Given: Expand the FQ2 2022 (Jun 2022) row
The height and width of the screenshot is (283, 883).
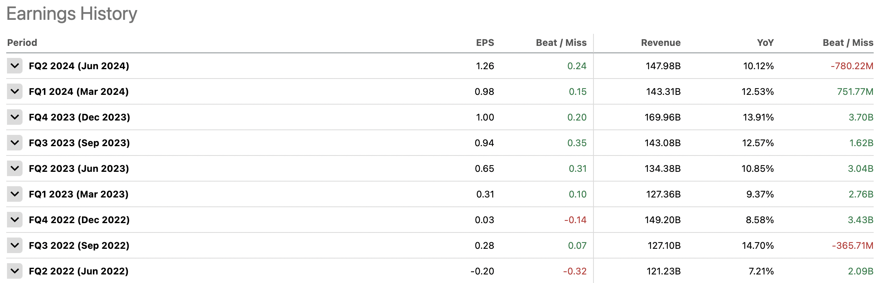Looking at the screenshot, I should pyautogui.click(x=15, y=271).
